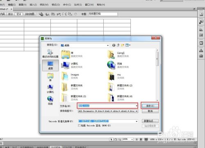Select the pointer Select tool in status bar
Viewport: 205px width, 148px height.
[111, 139]
